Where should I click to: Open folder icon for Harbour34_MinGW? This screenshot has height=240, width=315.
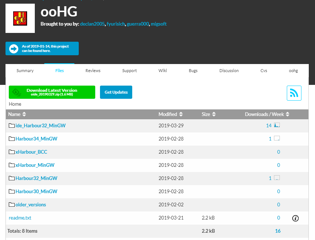click(x=12, y=139)
